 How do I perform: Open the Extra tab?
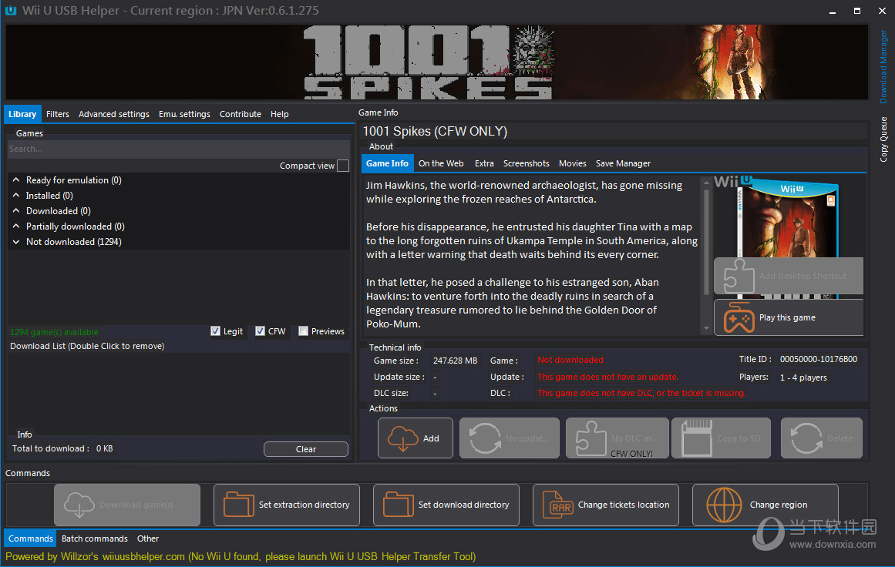pos(484,163)
